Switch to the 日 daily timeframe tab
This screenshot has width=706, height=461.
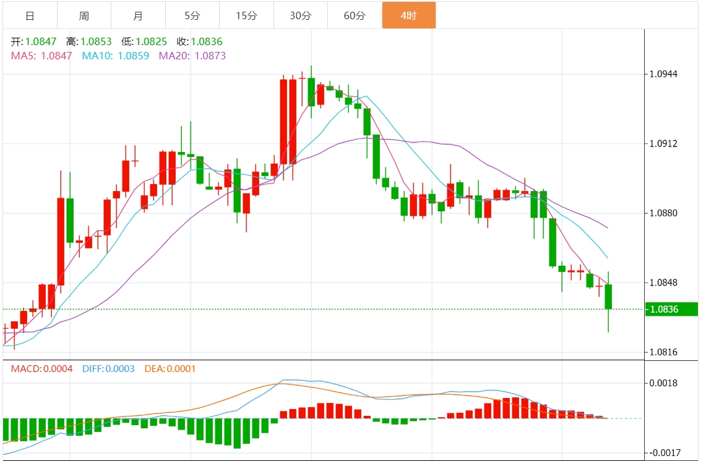tap(30, 15)
